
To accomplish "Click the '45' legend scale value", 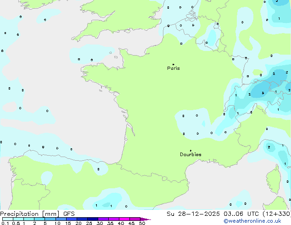I will pyautogui.click(x=131, y=223).
